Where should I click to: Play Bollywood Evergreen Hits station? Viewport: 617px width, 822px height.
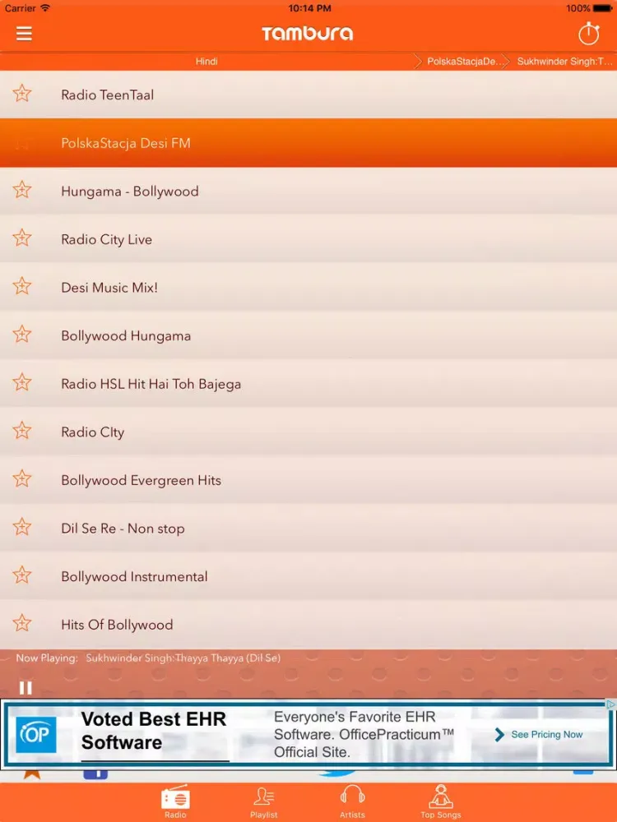[308, 480]
